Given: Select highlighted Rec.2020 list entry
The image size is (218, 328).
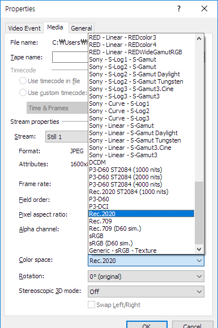Looking at the screenshot, I should coord(142,214).
